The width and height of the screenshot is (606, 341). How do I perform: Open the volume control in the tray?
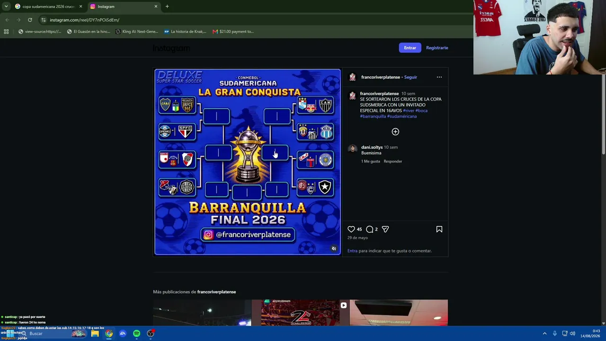[572, 333]
